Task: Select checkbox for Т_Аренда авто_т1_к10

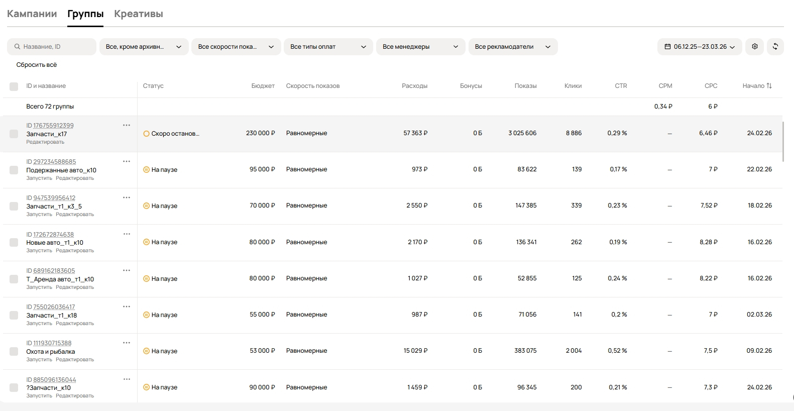Action: click(14, 279)
